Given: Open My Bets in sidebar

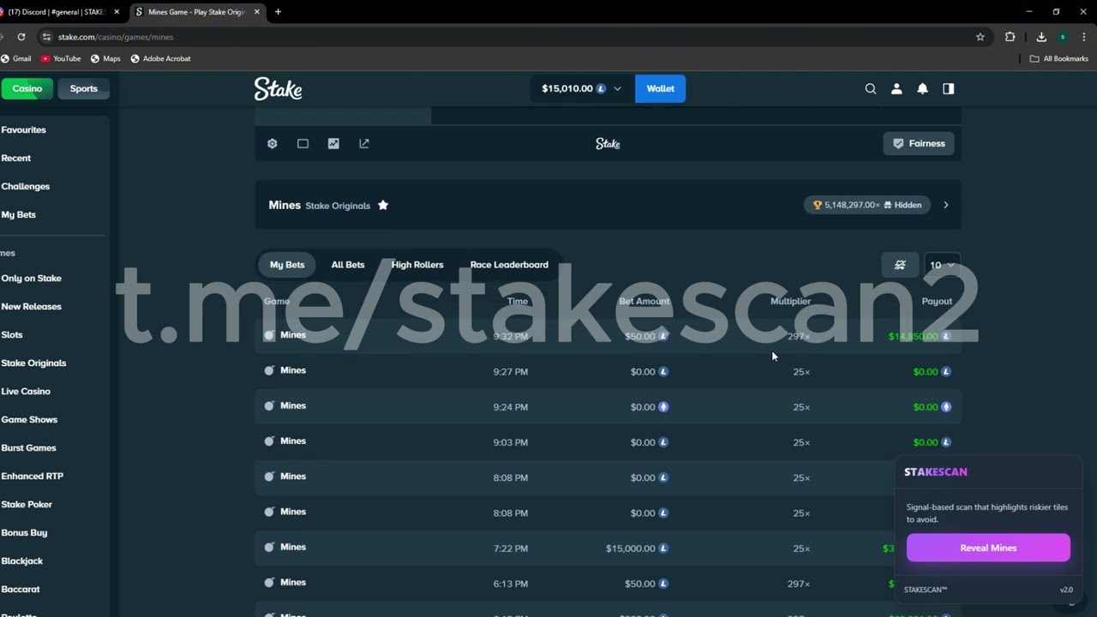Looking at the screenshot, I should (x=19, y=215).
